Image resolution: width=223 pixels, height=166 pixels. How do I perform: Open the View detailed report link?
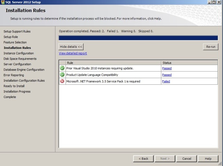pyautogui.click(x=73, y=53)
